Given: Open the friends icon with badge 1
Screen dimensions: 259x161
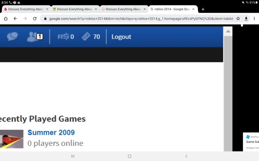Looking at the screenshot, I should tap(35, 36).
